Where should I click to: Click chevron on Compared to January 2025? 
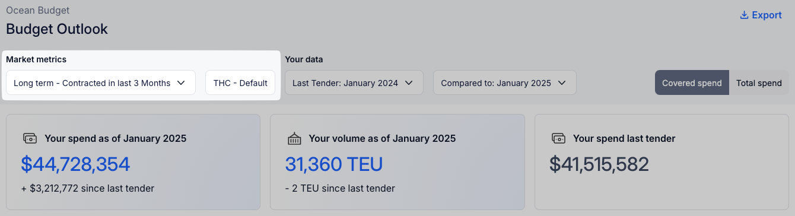(562, 83)
